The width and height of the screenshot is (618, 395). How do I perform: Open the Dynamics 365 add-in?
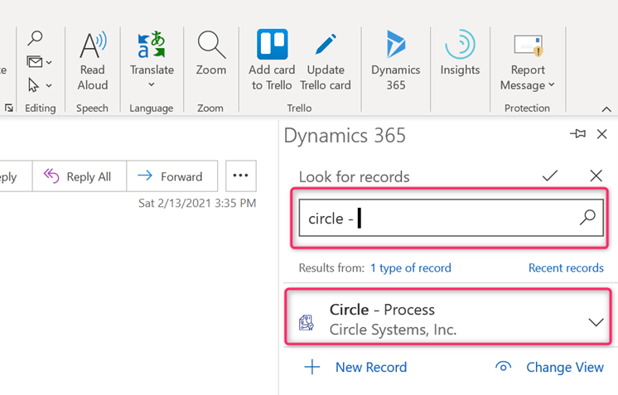pos(396,60)
